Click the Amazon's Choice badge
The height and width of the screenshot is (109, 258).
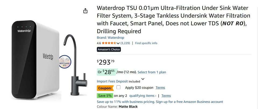[109, 49]
